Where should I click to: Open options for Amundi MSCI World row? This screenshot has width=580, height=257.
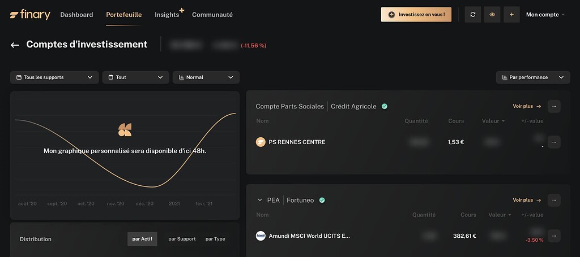tap(554, 236)
